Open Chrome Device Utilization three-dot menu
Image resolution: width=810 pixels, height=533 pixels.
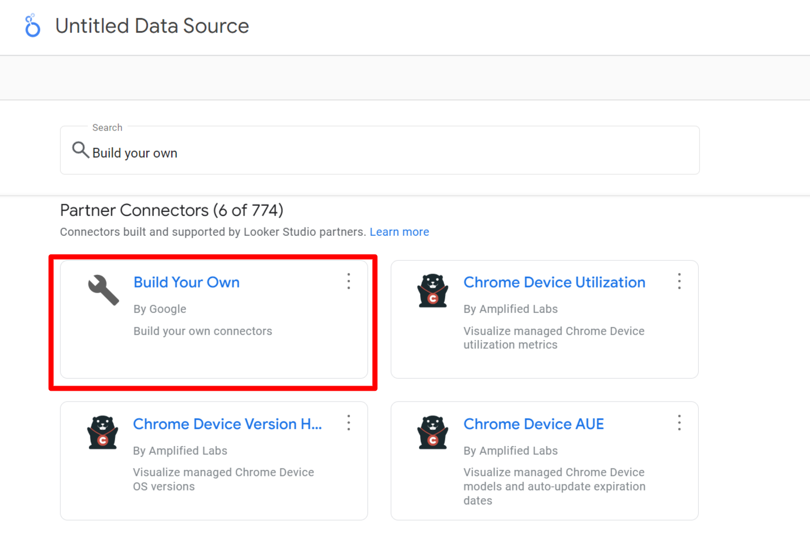click(679, 281)
